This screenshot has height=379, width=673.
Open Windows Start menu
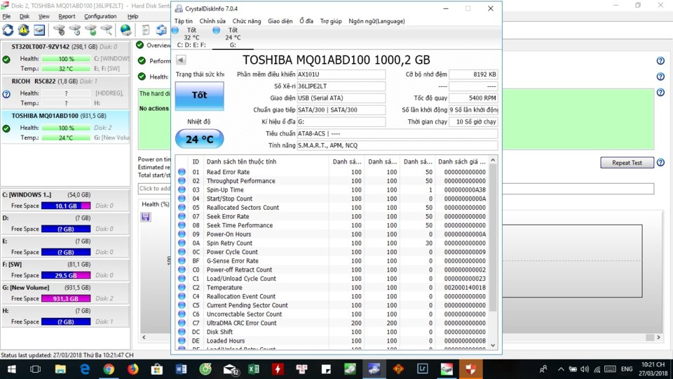(12, 369)
